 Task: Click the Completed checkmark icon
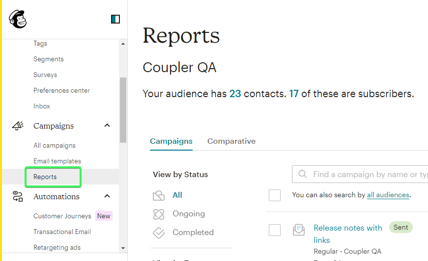point(159,233)
